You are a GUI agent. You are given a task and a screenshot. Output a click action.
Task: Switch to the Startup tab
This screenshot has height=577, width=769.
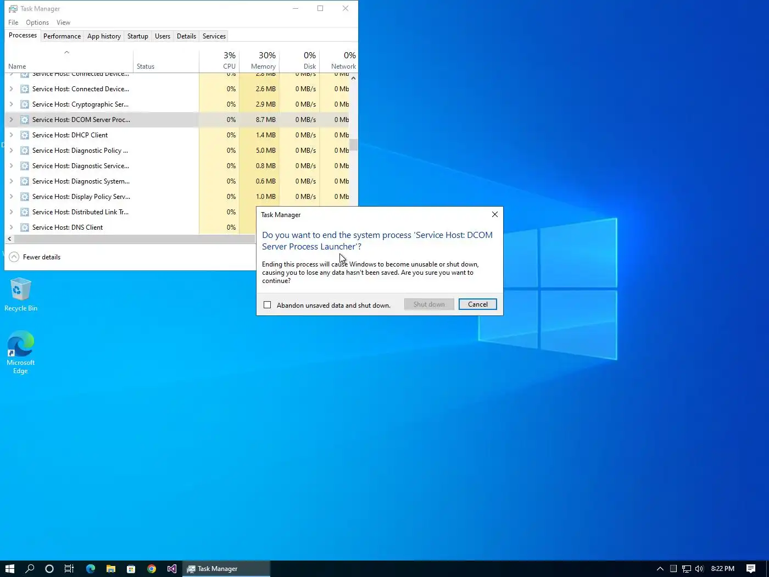tap(138, 36)
